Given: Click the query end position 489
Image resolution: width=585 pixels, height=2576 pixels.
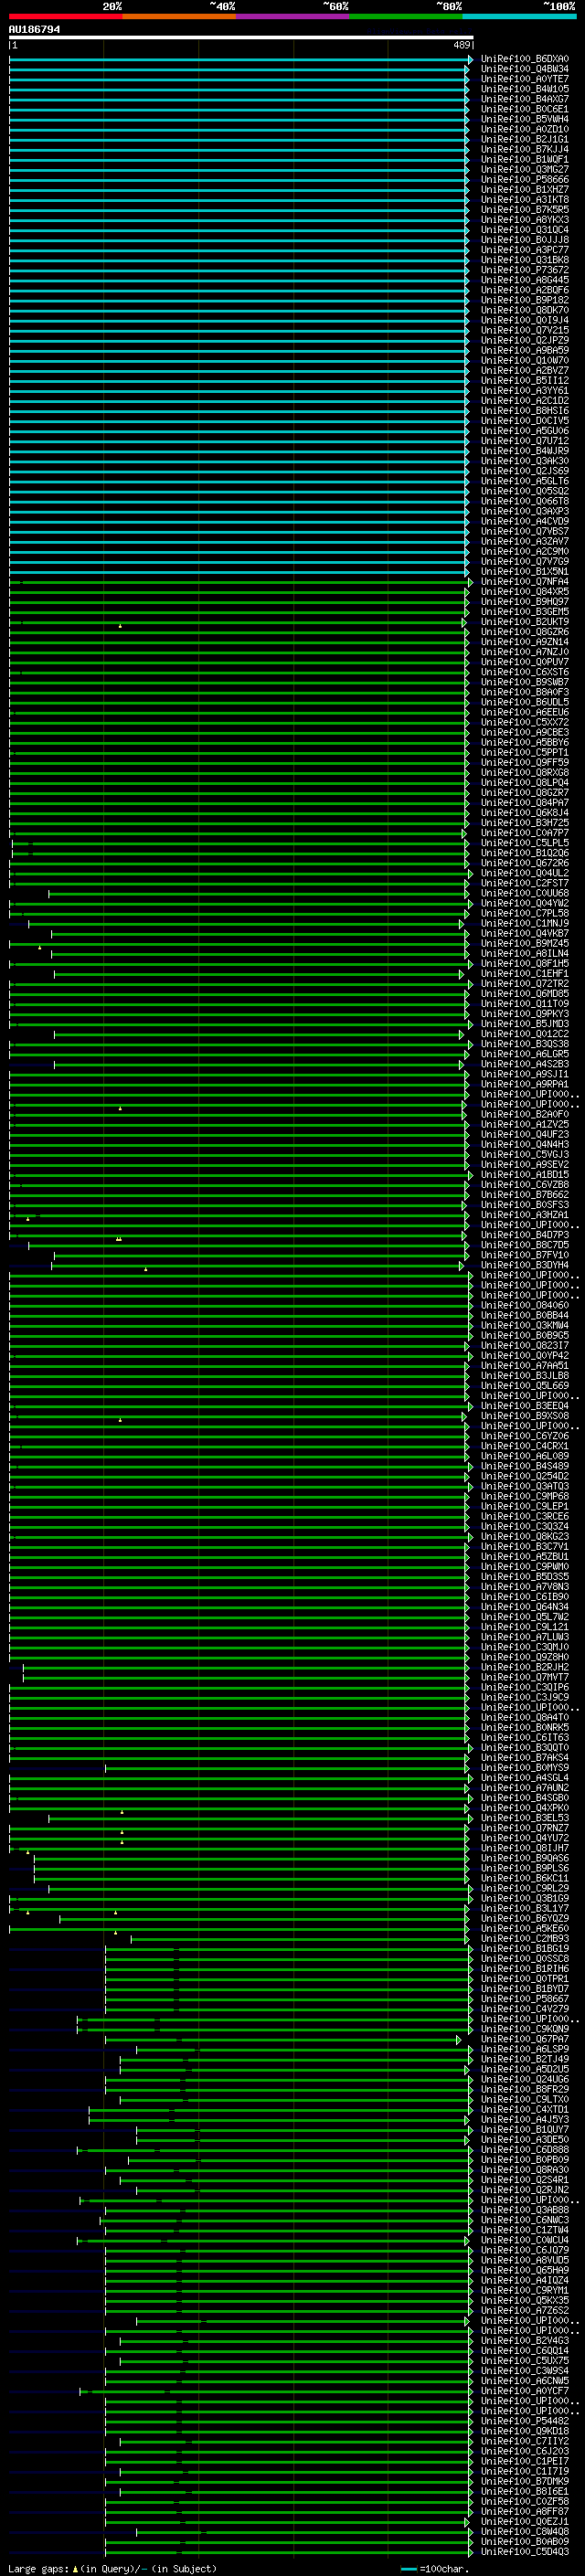Looking at the screenshot, I should click(x=462, y=46).
